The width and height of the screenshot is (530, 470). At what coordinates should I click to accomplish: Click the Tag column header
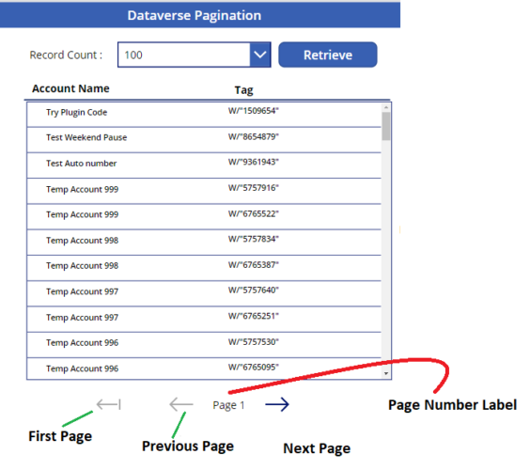pyautogui.click(x=243, y=90)
